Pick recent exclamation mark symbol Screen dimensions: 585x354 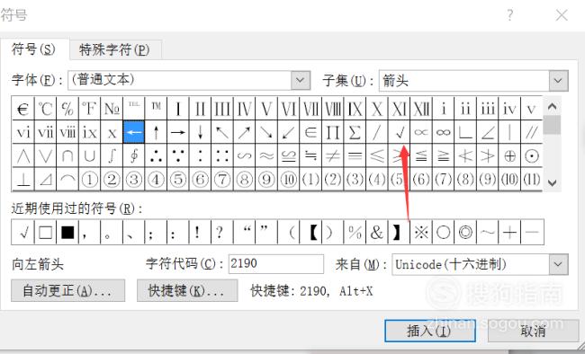200,232
